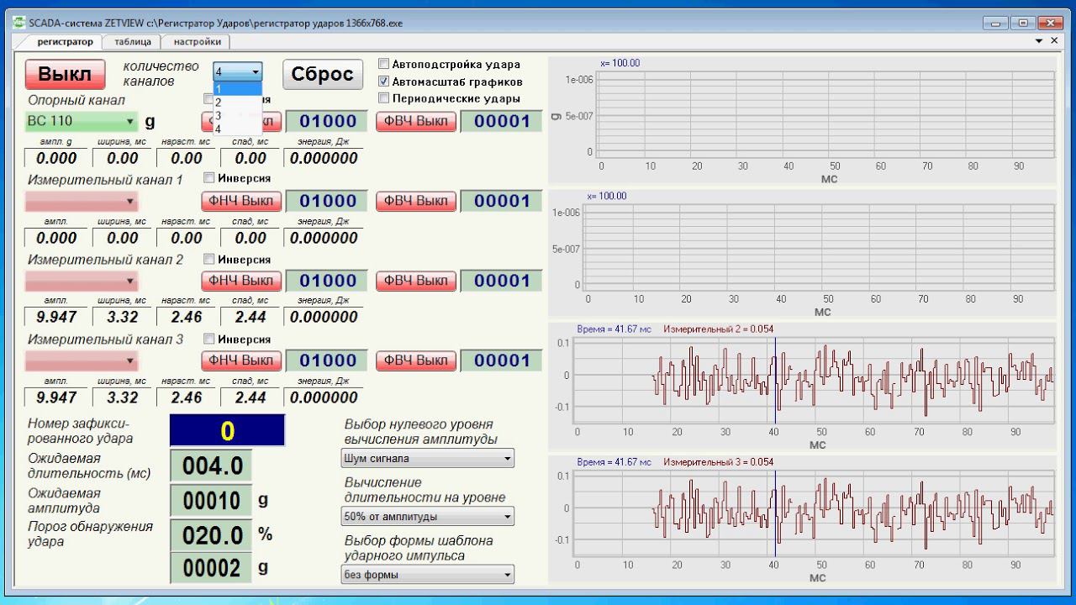Click the 01000 field of Опорный канал
The width and height of the screenshot is (1076, 605).
point(328,121)
